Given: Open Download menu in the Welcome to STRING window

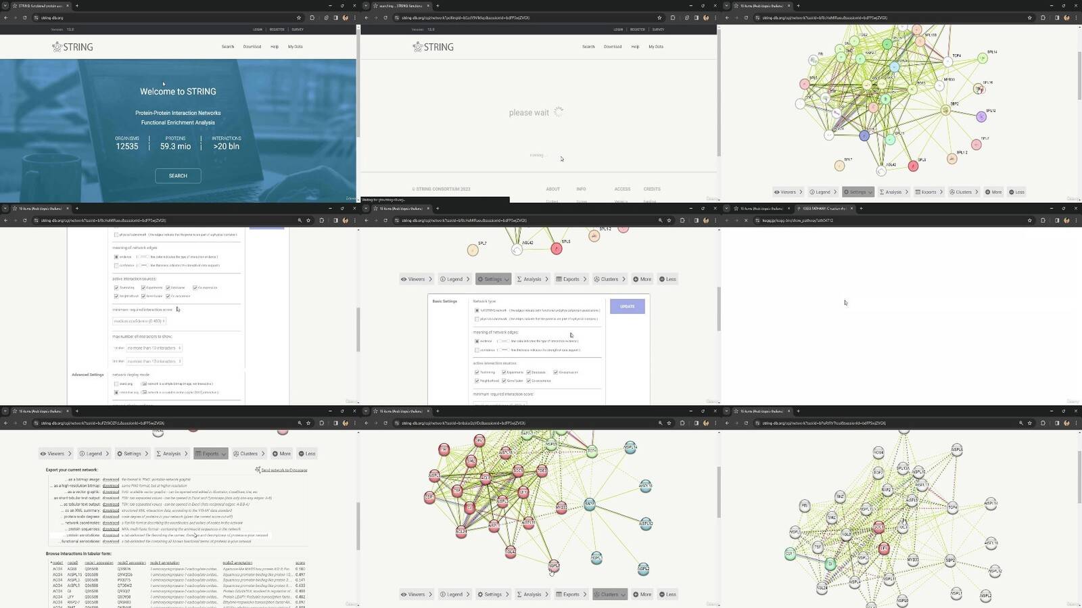Looking at the screenshot, I should 252,47.
